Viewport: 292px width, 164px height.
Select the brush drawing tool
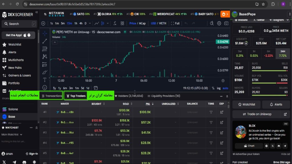pos(45,72)
